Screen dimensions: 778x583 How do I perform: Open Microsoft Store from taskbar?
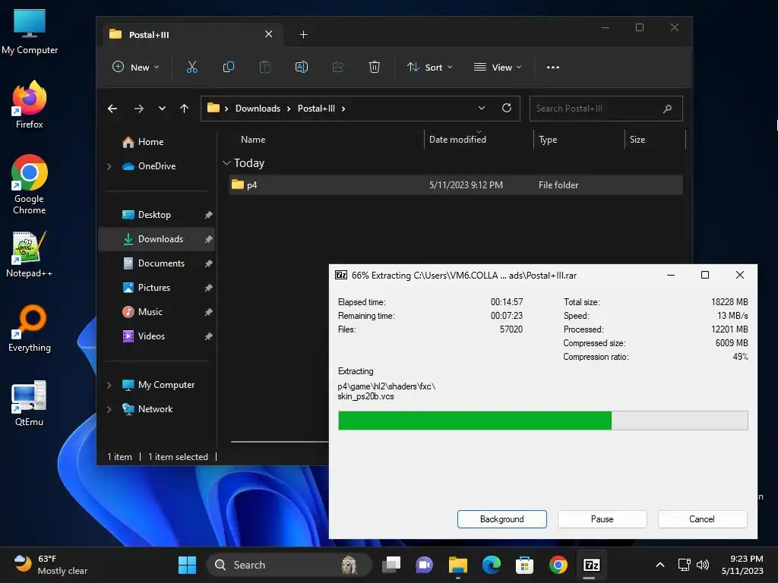[x=524, y=565]
